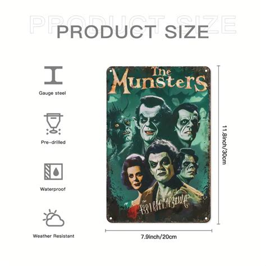Click the Pre-drilled drill icon
This screenshot has height=266, width=266.
[x=53, y=124]
